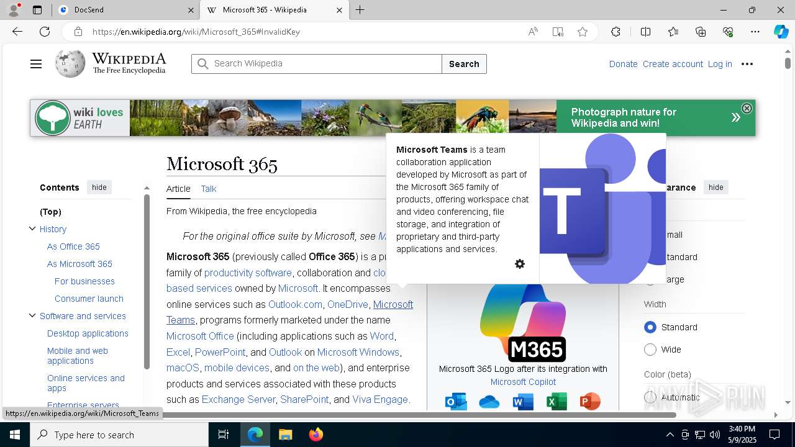Image resolution: width=795 pixels, height=447 pixels.
Task: Hide the Appearance panel
Action: click(715, 187)
